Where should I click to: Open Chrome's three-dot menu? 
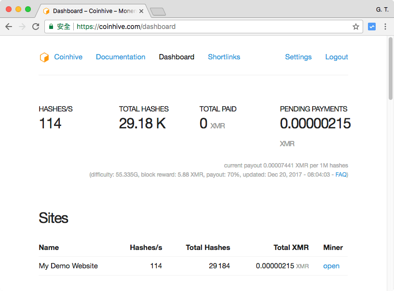386,27
